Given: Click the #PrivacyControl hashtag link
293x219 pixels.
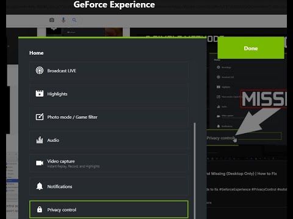Looking at the screenshot, I should (264, 189).
